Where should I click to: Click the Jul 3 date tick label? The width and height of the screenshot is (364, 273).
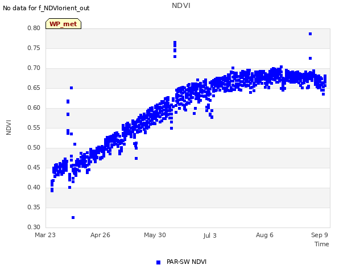[x=210, y=235]
